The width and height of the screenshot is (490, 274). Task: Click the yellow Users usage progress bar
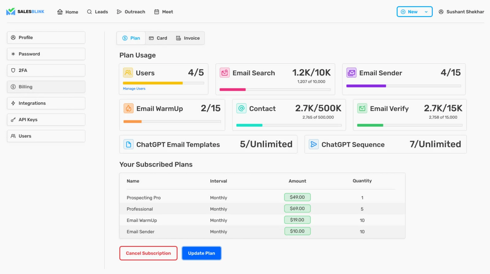(x=163, y=83)
